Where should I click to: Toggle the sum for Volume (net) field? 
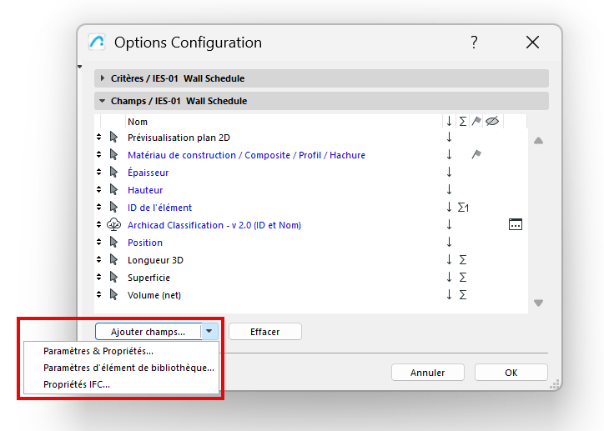pyautogui.click(x=462, y=294)
